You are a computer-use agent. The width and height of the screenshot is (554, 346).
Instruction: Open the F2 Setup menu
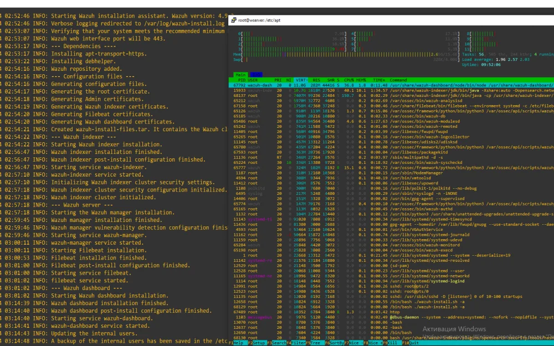[x=259, y=343]
